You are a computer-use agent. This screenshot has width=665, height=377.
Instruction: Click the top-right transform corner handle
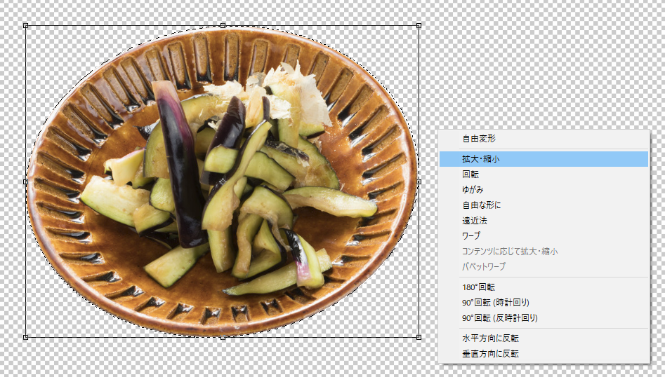[x=419, y=26]
